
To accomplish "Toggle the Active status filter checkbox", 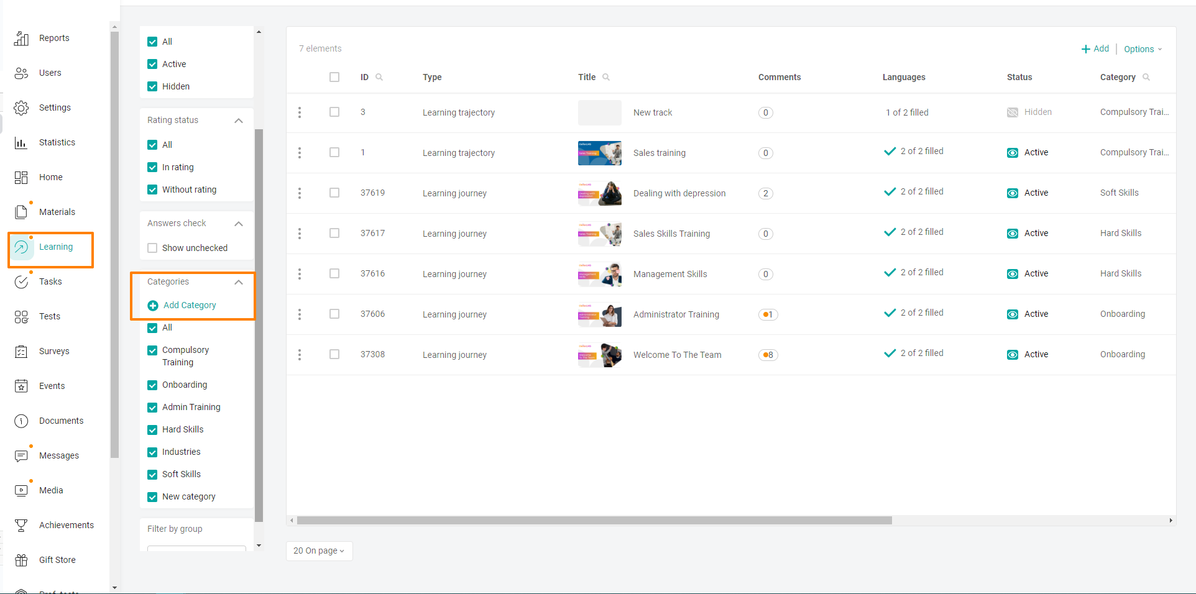I will coord(152,64).
